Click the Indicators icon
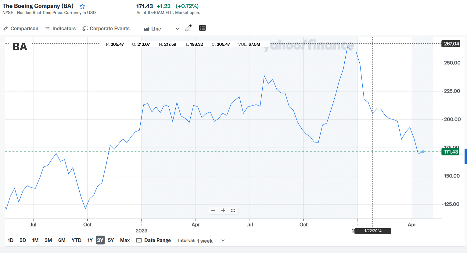This screenshot has width=467, height=253. click(x=48, y=28)
